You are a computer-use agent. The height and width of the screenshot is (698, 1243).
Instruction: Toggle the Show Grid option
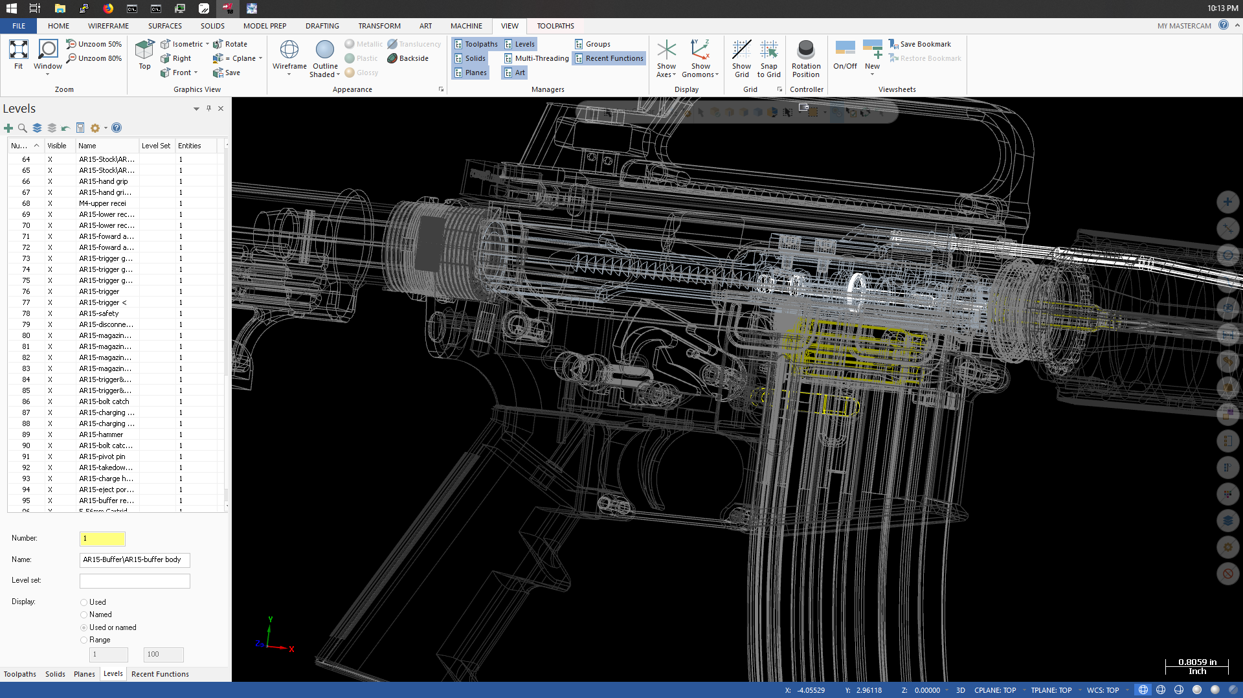point(741,58)
